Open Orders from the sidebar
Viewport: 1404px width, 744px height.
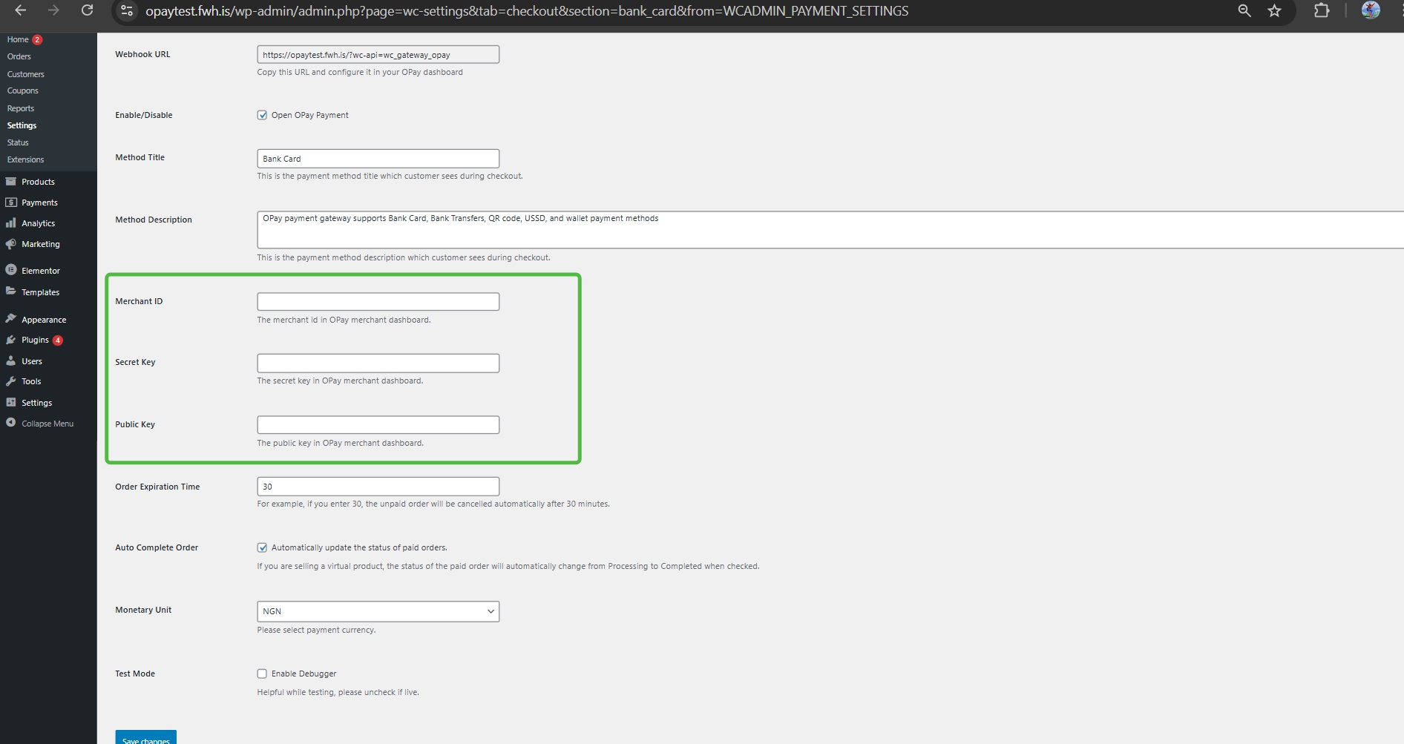point(19,56)
